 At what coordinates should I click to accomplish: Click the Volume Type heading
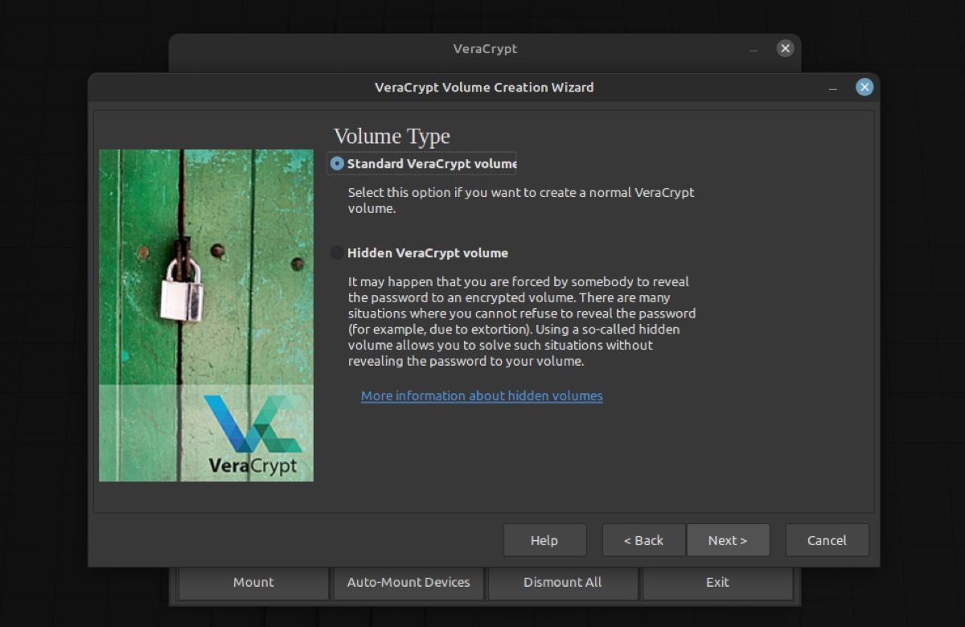[x=391, y=136]
